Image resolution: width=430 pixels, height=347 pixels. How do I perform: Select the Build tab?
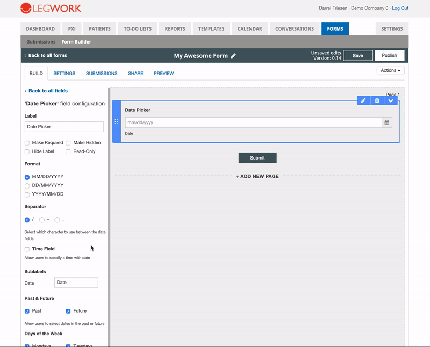tap(36, 74)
